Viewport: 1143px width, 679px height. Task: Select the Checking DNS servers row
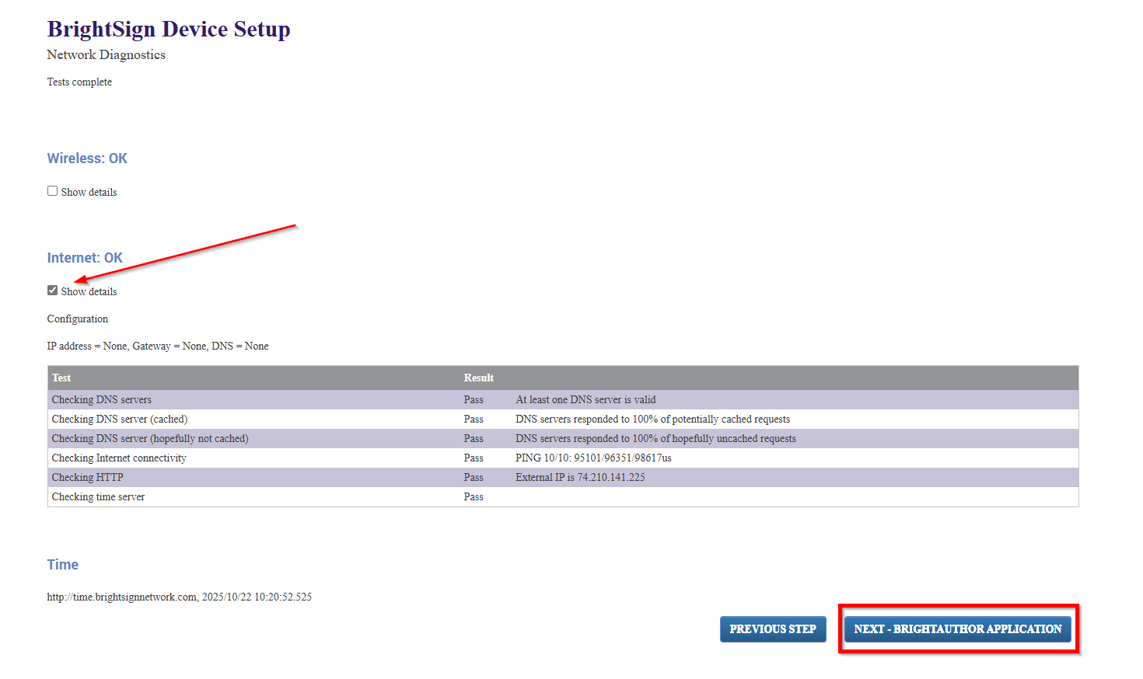[102, 400]
